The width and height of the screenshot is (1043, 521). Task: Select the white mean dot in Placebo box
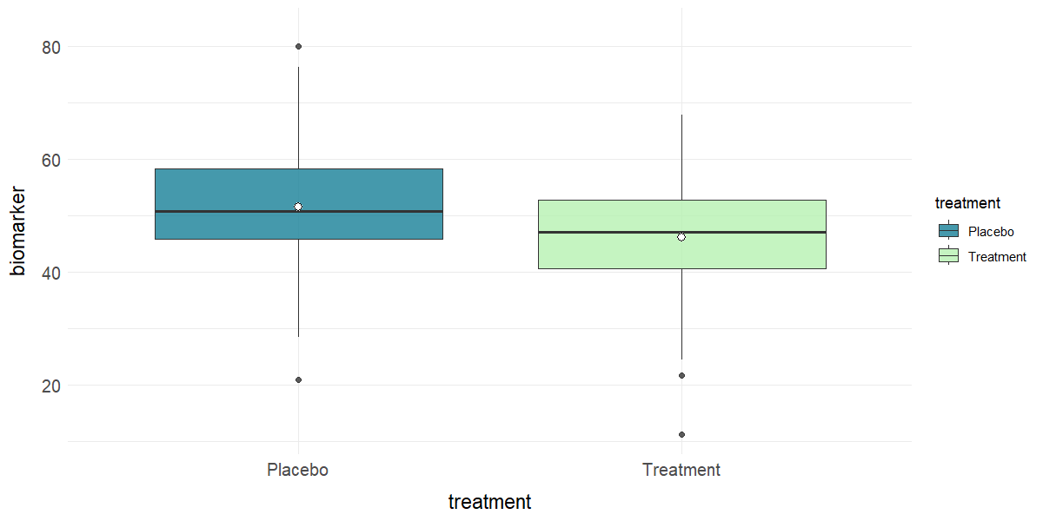(298, 207)
